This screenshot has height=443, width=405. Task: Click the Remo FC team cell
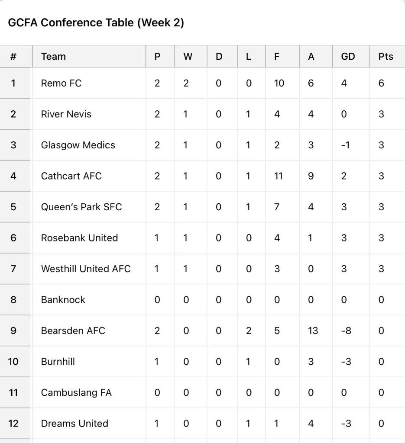tap(61, 83)
